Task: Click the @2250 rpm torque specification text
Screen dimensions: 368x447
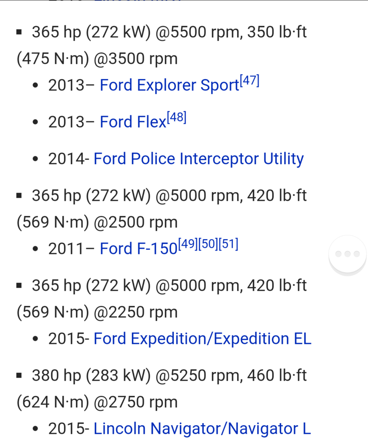Action: 162,299
